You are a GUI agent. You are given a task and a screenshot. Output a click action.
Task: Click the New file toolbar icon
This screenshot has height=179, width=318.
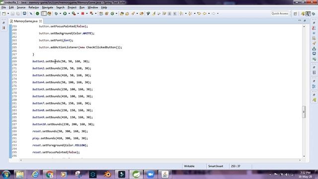tap(4, 13)
